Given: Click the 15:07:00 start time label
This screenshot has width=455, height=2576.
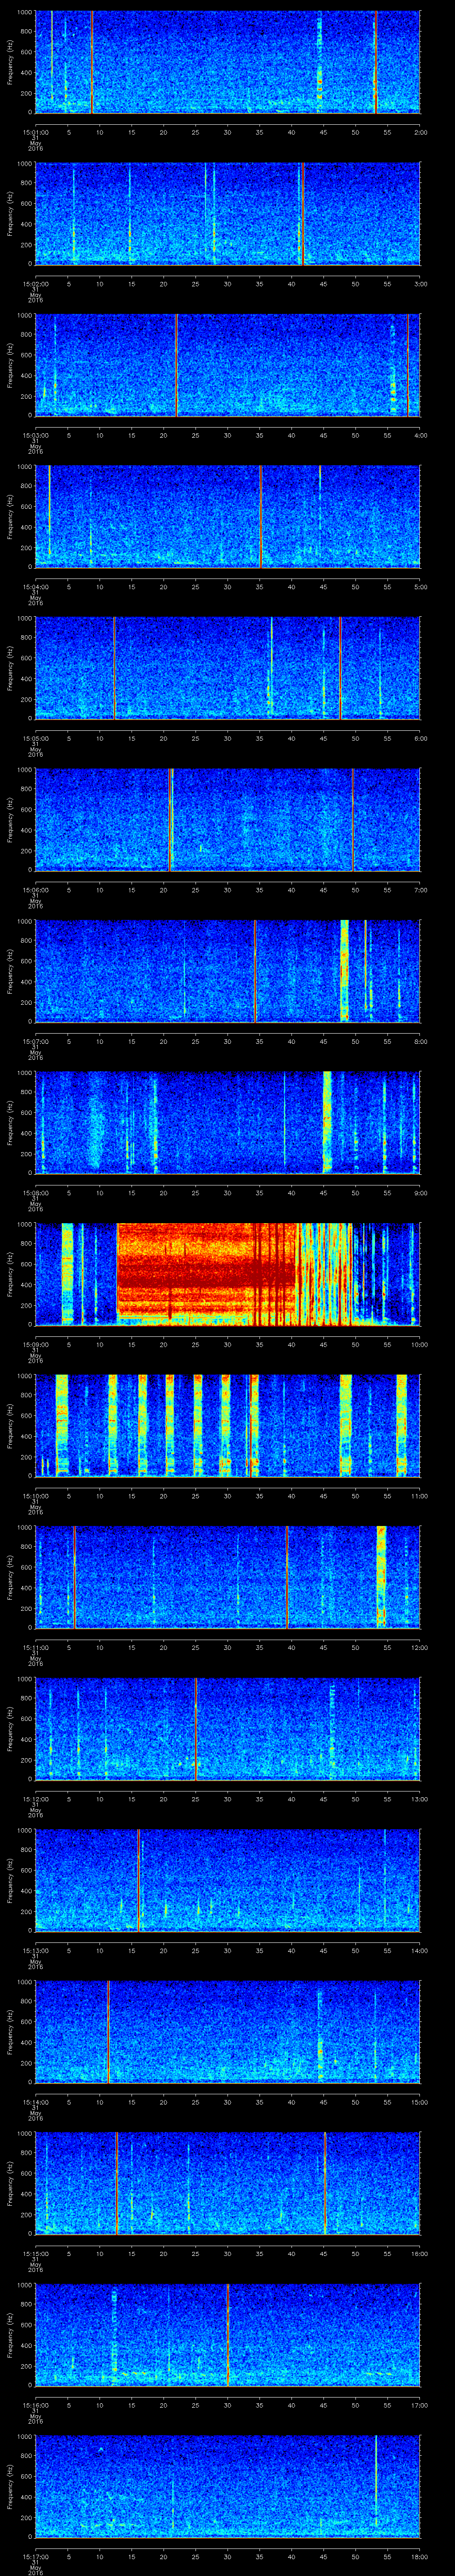Looking at the screenshot, I should (36, 1042).
